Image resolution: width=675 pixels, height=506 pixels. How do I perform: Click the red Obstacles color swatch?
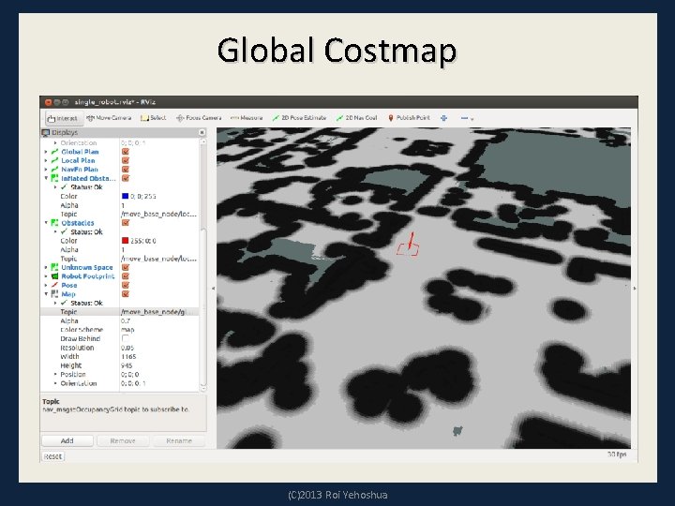(126, 241)
